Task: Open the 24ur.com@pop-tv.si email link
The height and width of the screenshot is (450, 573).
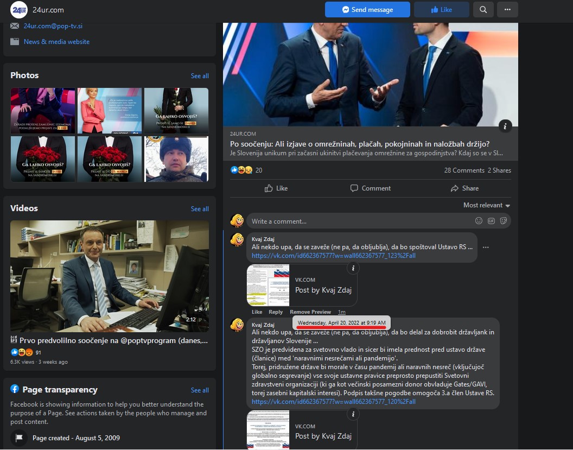Action: (53, 26)
